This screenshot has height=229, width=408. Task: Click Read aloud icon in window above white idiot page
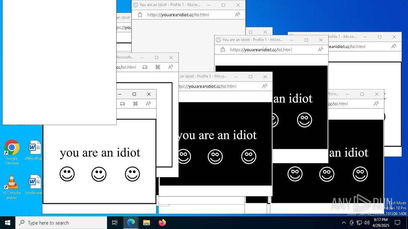coord(148,104)
